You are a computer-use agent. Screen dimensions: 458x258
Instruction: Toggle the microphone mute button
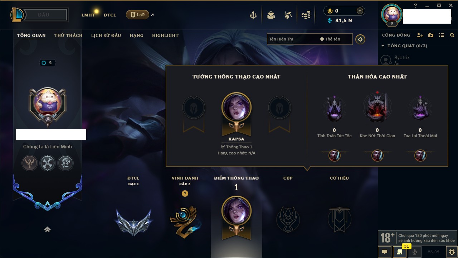(415, 252)
